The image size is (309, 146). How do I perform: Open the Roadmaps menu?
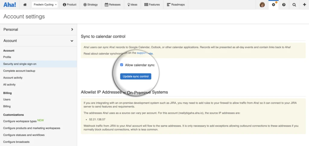176,5
